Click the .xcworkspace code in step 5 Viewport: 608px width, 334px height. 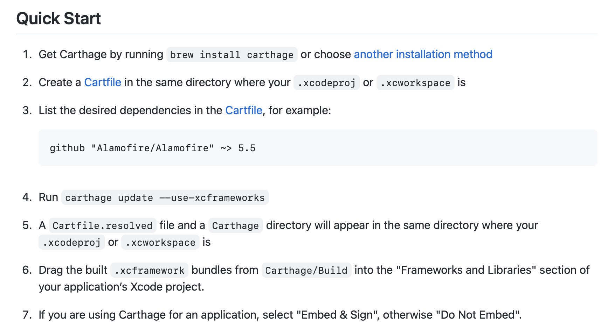click(x=160, y=242)
